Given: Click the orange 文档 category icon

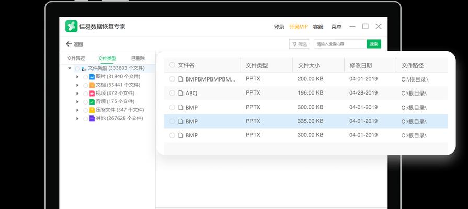Looking at the screenshot, I should 92,85.
